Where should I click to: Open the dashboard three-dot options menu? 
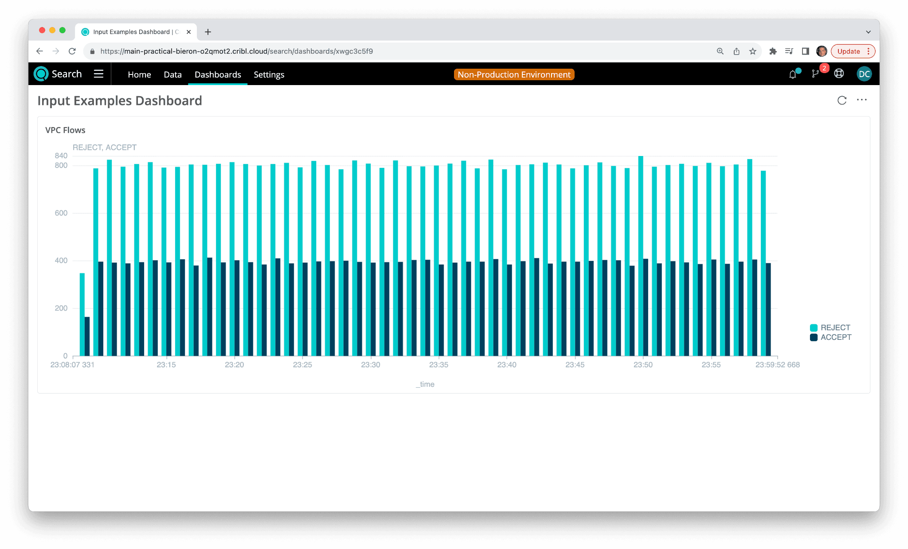point(861,100)
